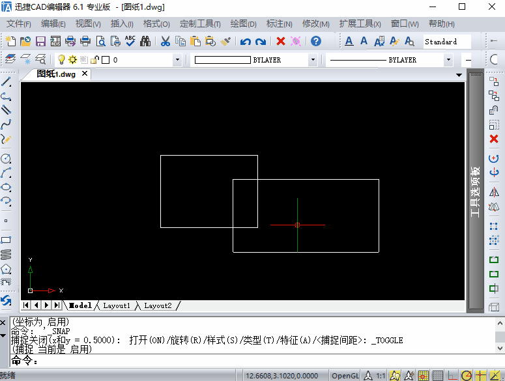Click the Find binoculars icon
The image size is (505, 381).
(x=145, y=42)
